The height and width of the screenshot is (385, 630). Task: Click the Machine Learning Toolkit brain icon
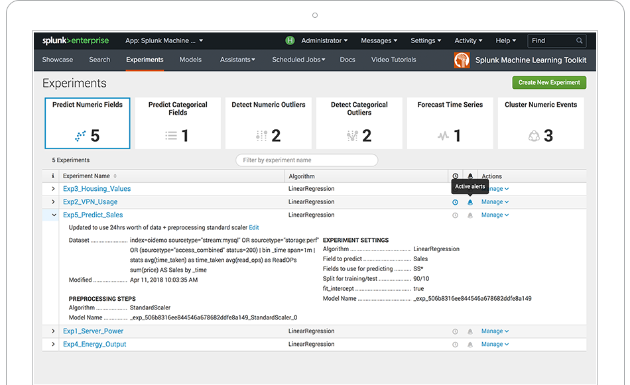[462, 60]
